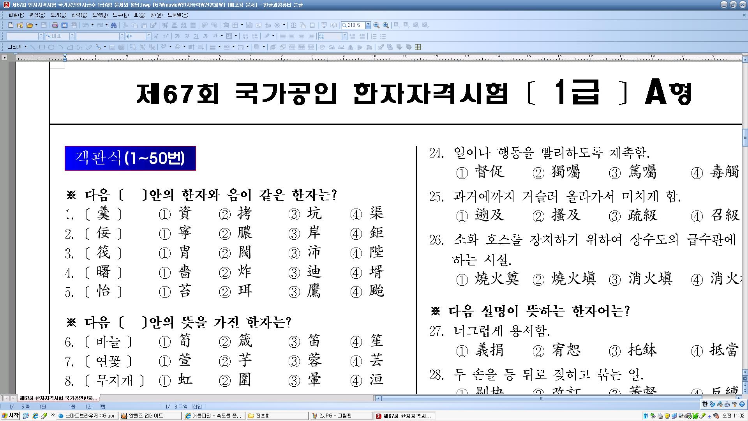Select the rectangle drawing tool
This screenshot has width=748, height=421.
(x=42, y=47)
